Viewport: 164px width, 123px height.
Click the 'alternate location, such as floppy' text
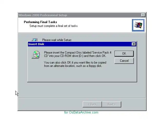75,64
